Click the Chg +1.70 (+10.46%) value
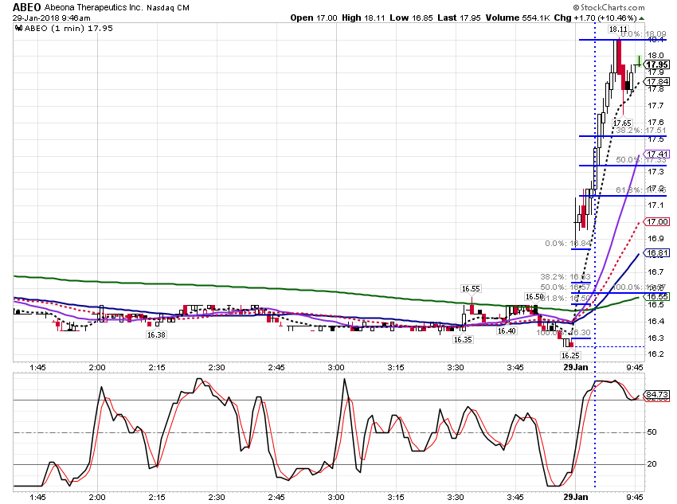 596,18
